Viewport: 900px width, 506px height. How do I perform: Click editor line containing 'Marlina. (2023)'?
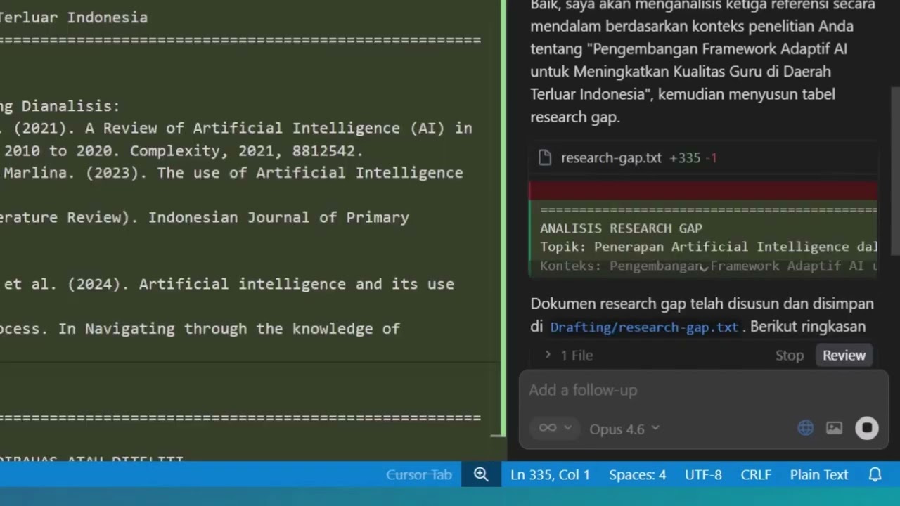[232, 173]
